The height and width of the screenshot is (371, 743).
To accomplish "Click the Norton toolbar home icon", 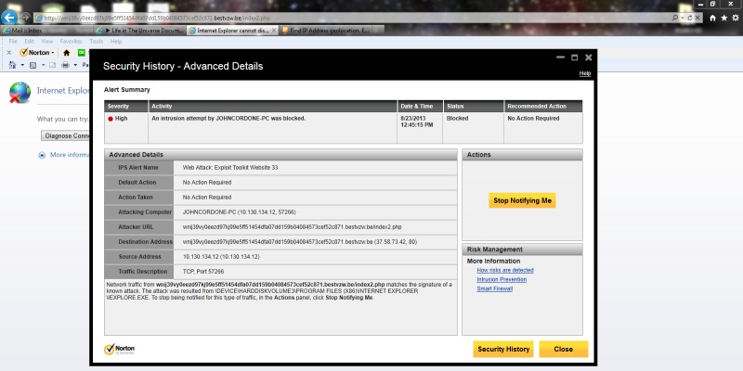I will pyautogui.click(x=66, y=53).
